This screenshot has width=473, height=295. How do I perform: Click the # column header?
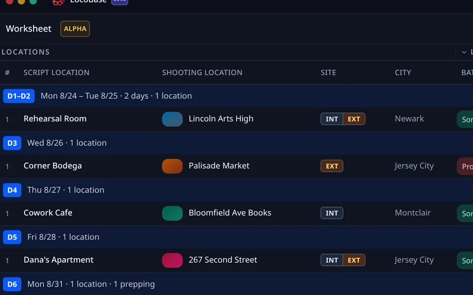[x=7, y=73]
